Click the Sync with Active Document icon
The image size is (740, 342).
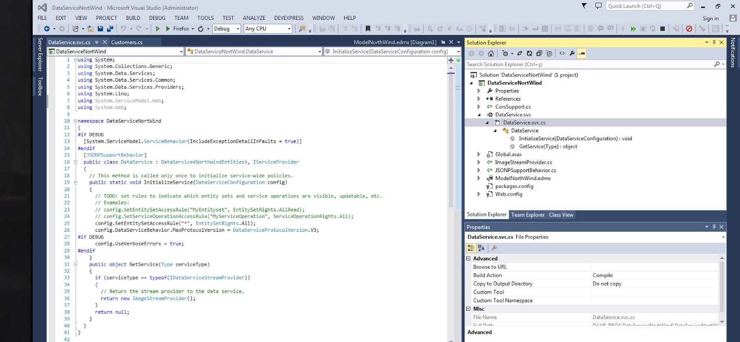coord(519,54)
